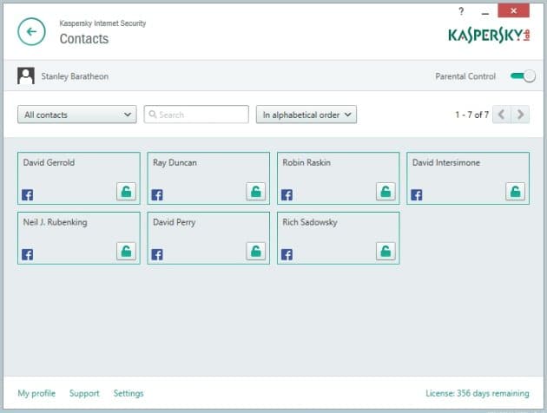Toggle the lock for David Gerrold
This screenshot has width=547, height=413.
pos(126,192)
